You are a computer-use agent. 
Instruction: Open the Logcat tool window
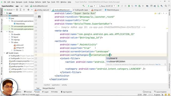coord(45,92)
